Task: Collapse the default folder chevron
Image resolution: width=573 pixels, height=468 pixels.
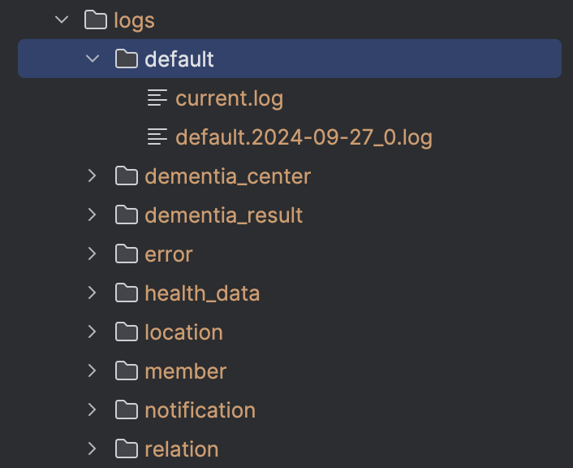Action: (93, 58)
